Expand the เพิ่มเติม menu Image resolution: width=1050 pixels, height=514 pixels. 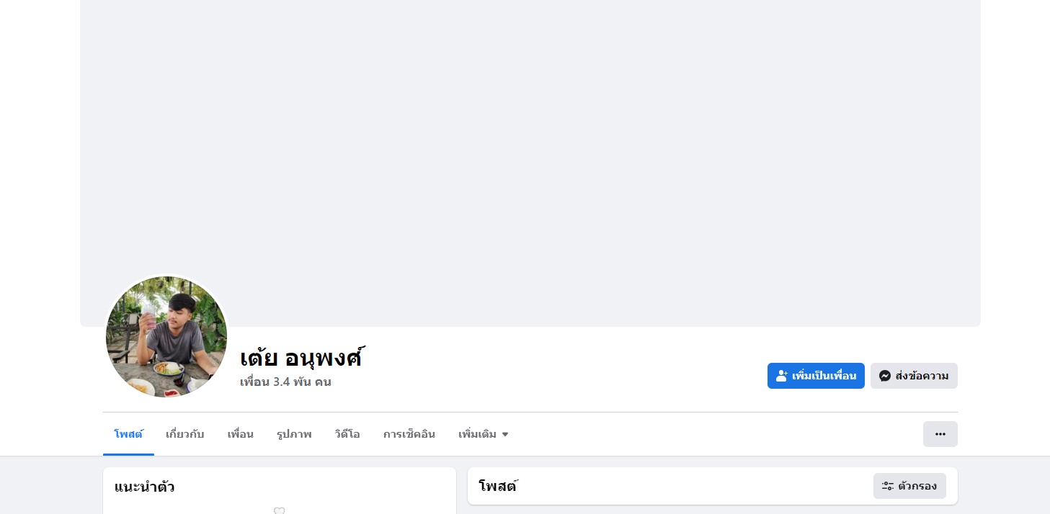tap(484, 434)
